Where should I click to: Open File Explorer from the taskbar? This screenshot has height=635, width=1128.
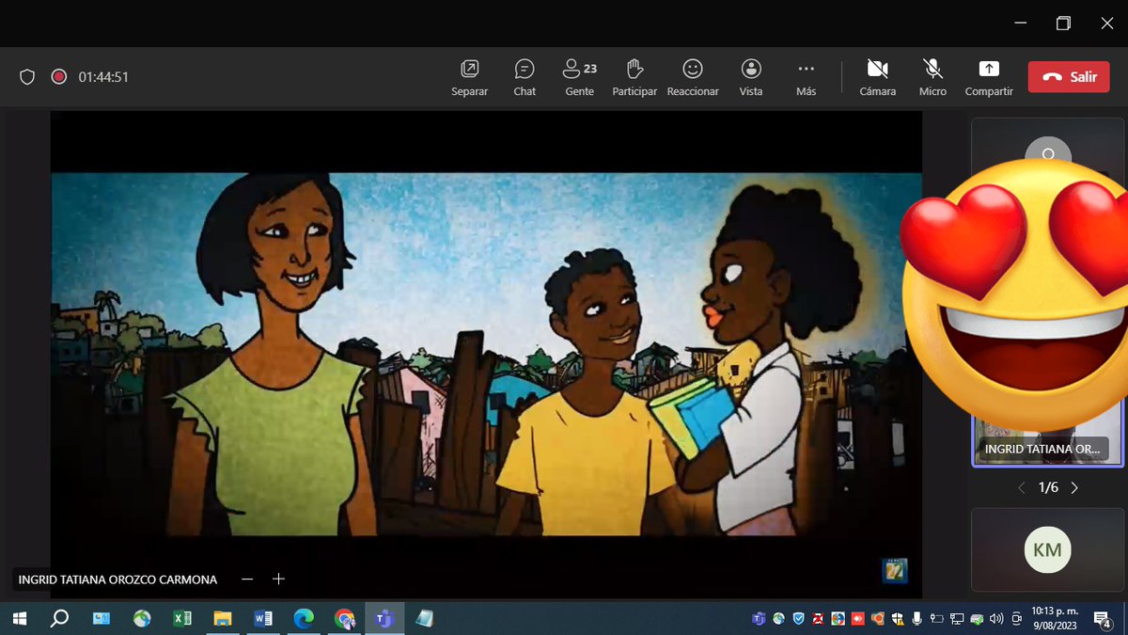[223, 618]
